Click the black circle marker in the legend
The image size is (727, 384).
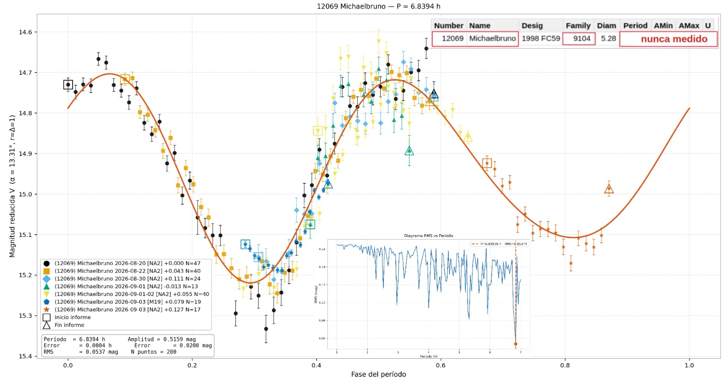pyautogui.click(x=46, y=263)
